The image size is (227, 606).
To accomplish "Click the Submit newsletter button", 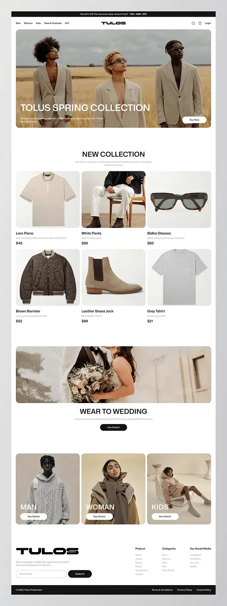I will click(x=80, y=574).
